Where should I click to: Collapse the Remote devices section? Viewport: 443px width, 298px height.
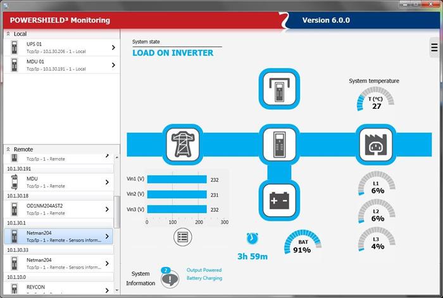coord(8,149)
